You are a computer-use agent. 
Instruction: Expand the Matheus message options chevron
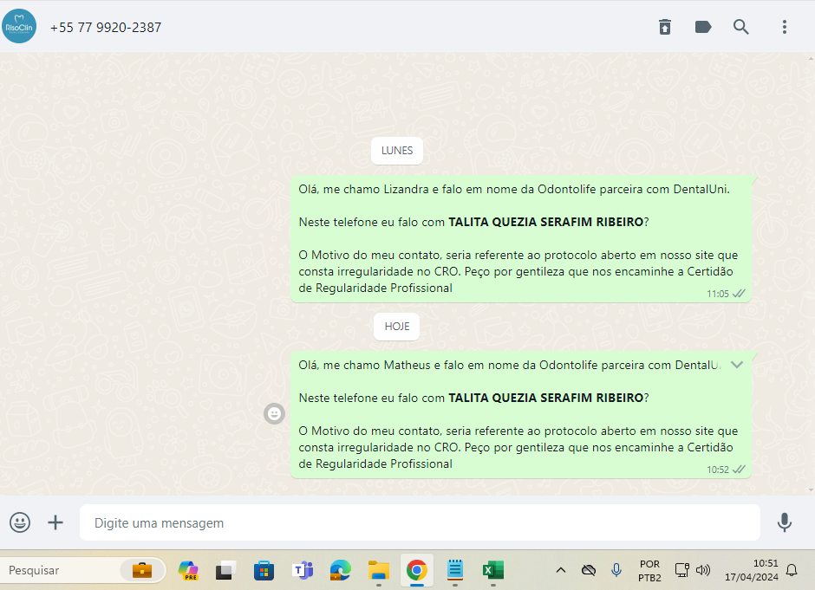[x=737, y=365]
